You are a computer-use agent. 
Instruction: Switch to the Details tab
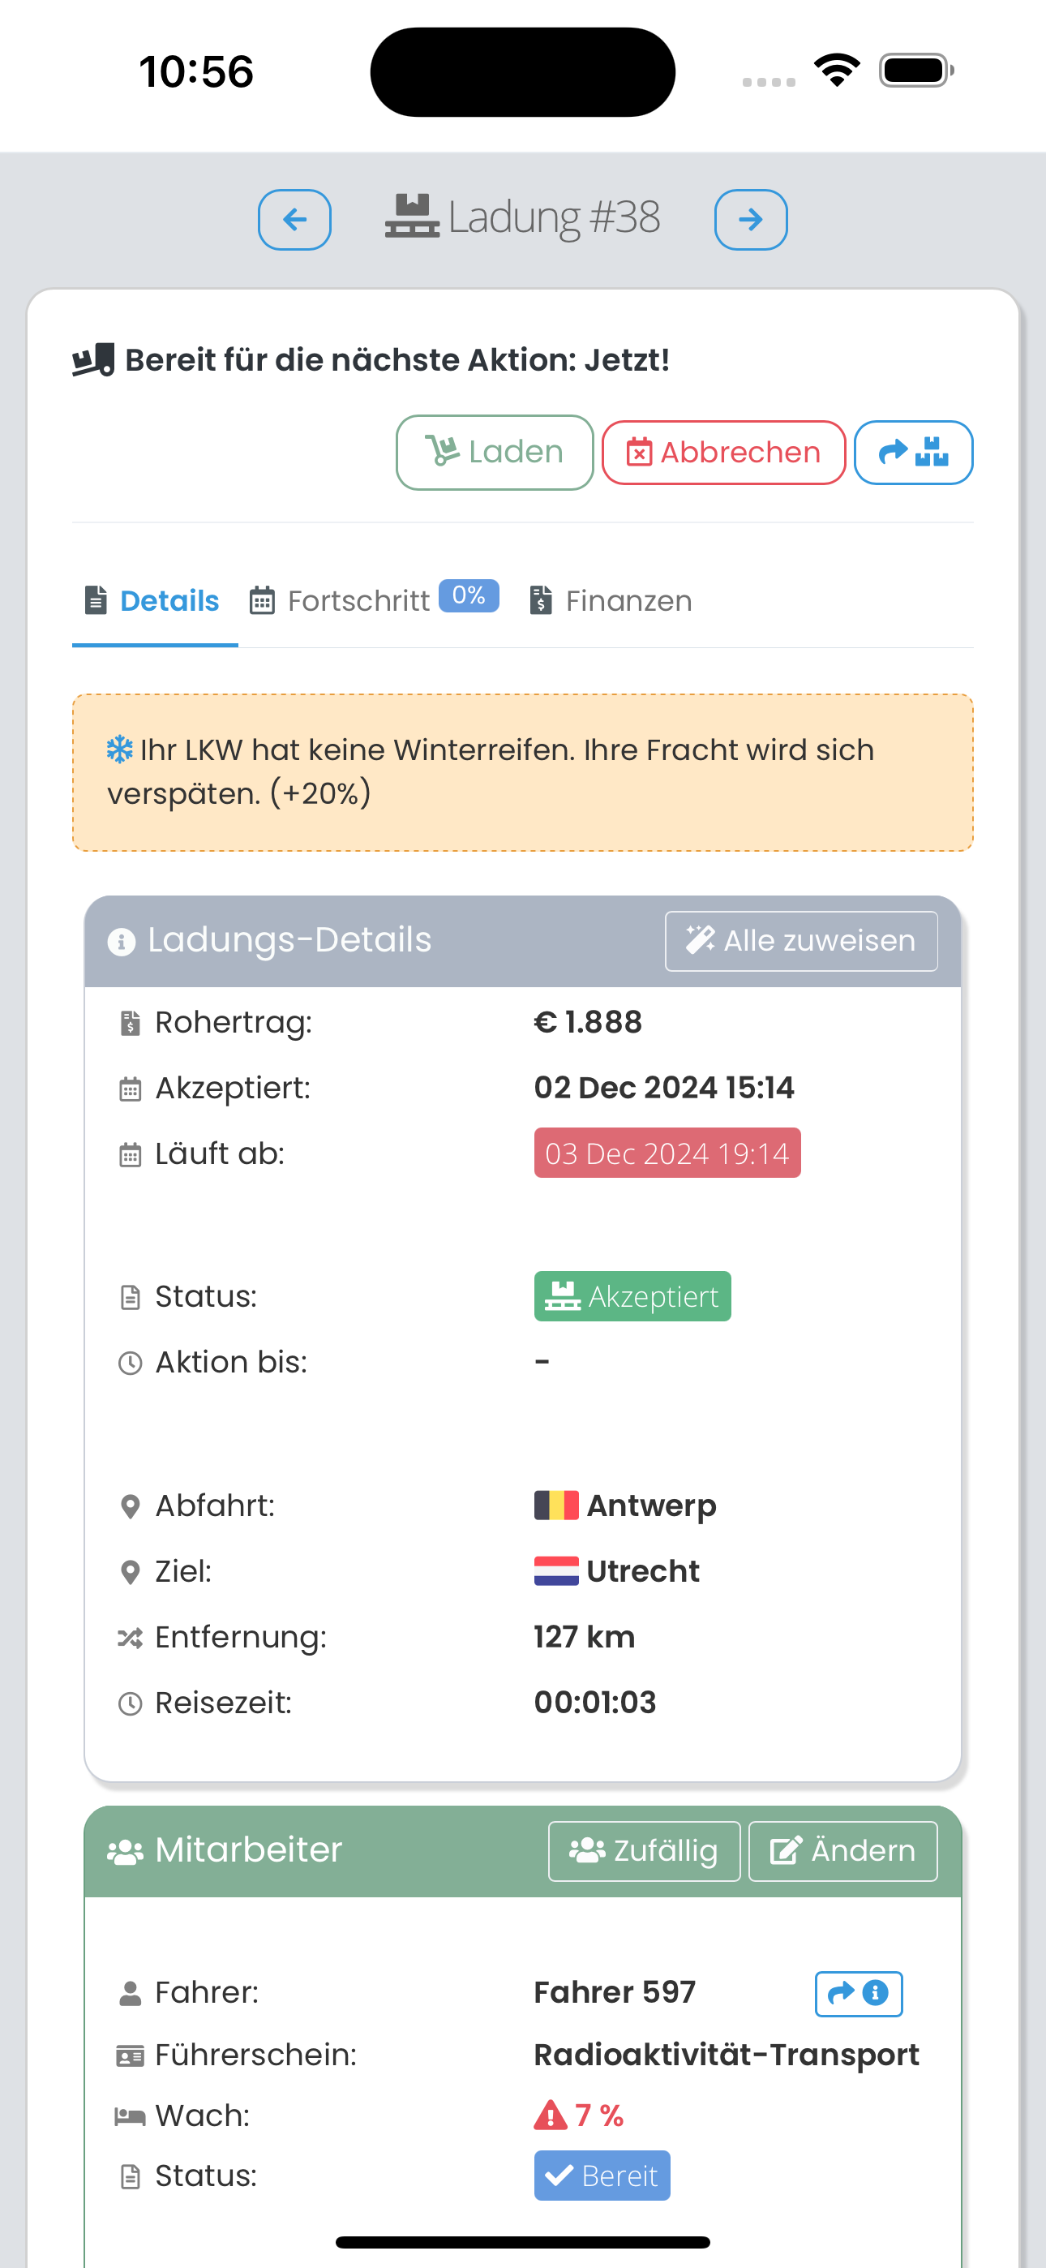(x=153, y=601)
